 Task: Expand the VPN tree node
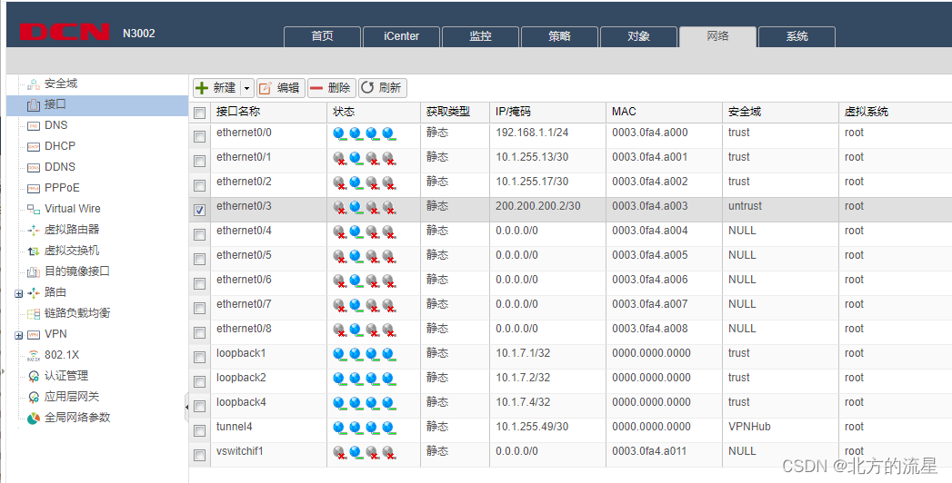tap(19, 336)
